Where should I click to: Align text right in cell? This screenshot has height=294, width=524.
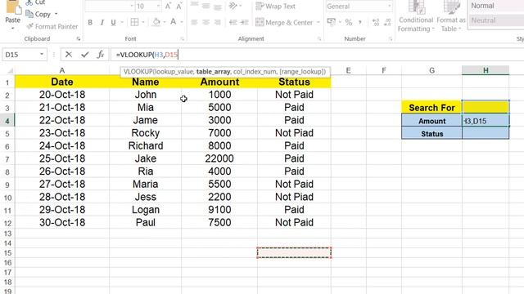pyautogui.click(x=218, y=22)
